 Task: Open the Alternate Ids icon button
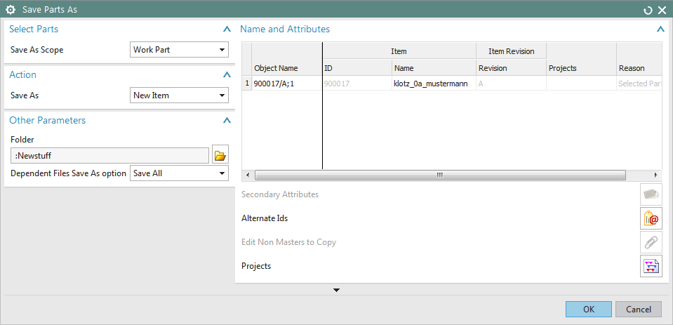pyautogui.click(x=651, y=218)
